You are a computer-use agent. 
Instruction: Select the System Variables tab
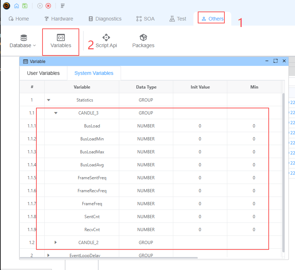click(x=94, y=73)
